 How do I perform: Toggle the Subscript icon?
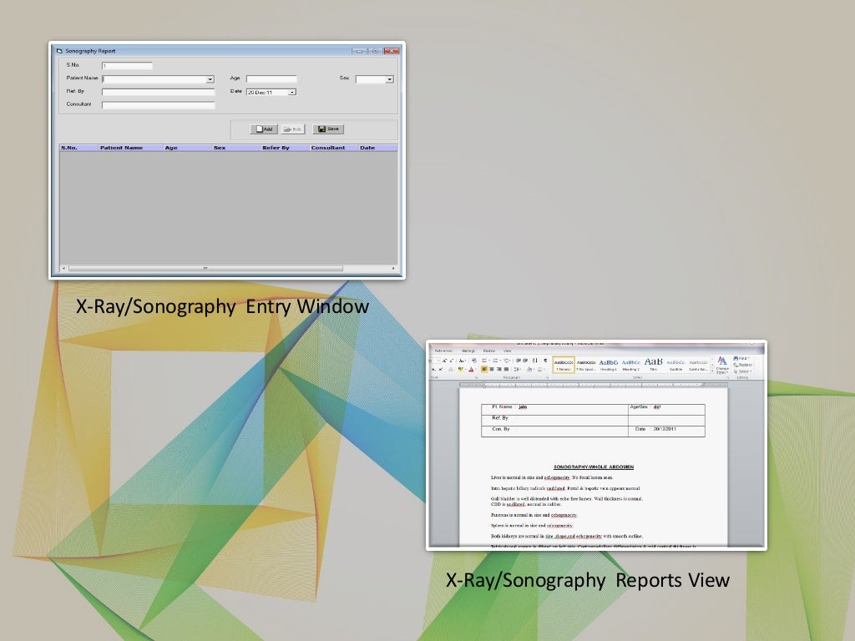point(433,370)
